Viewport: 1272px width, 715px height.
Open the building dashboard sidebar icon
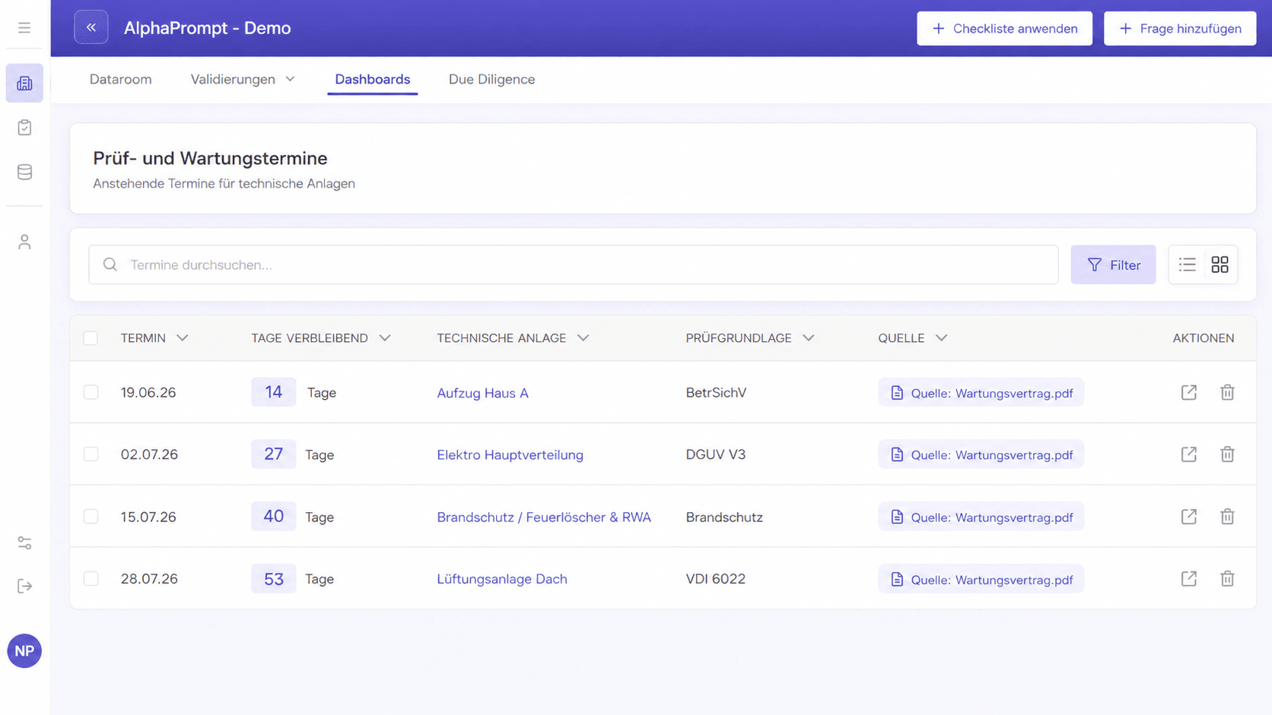tap(24, 83)
